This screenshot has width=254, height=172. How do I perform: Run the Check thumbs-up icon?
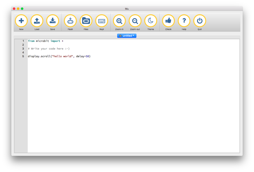(x=168, y=21)
